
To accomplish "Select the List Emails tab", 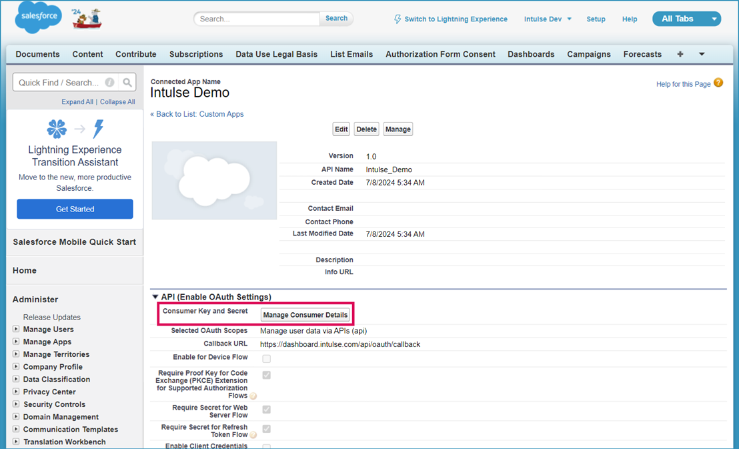I will pos(351,54).
